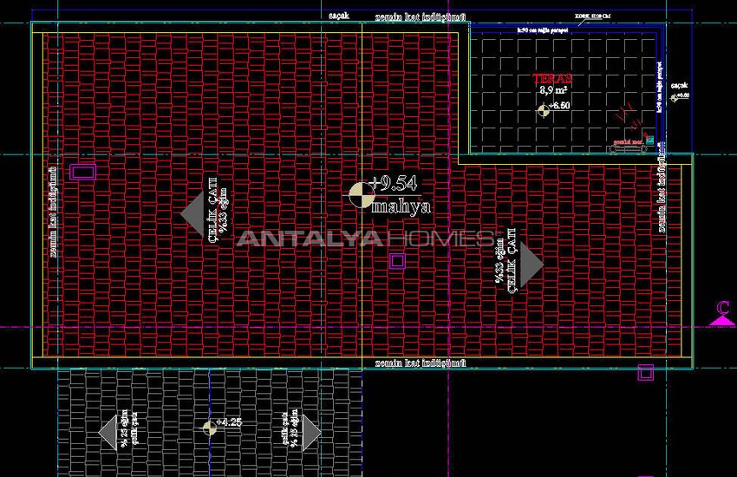Select the small red label beside the teal square

click(x=629, y=141)
